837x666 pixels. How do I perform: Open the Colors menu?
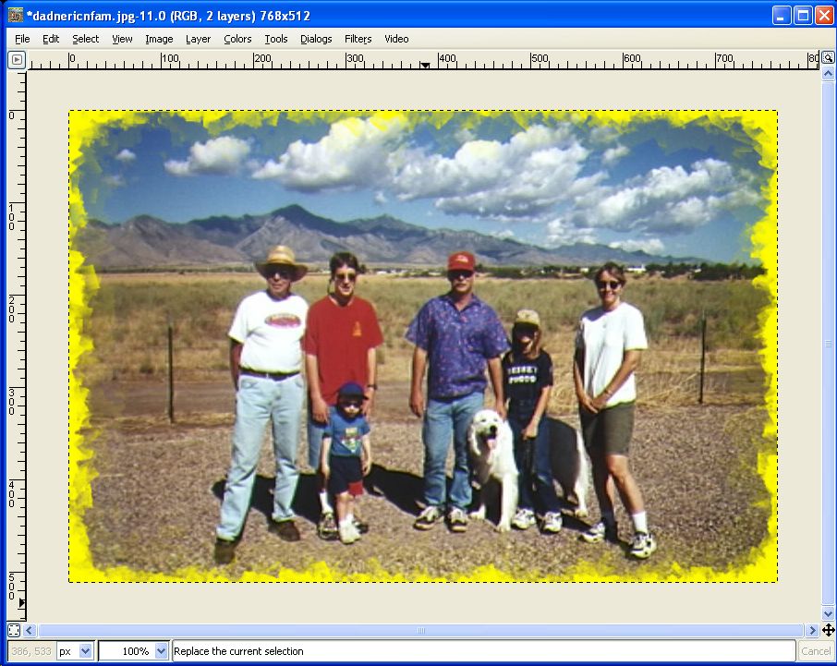237,39
